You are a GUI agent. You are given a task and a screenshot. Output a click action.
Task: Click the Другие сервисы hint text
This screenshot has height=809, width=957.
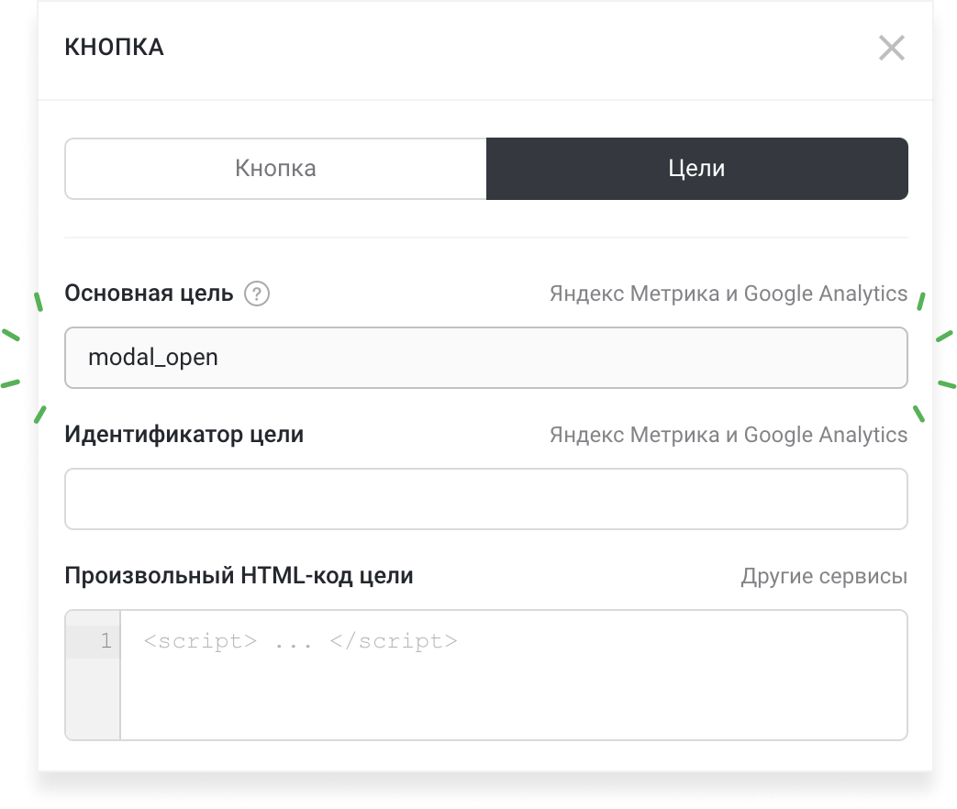point(825,576)
